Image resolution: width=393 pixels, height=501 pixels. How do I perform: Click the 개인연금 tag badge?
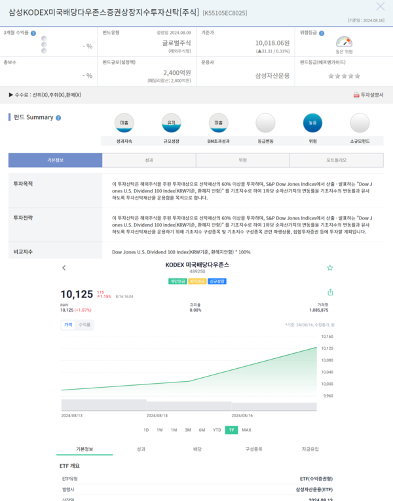coord(178,282)
